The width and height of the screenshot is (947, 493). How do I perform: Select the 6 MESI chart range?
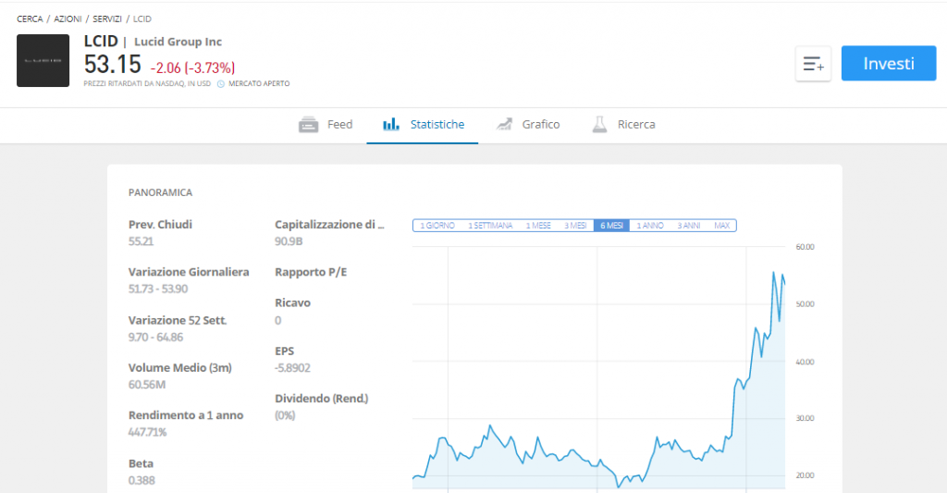[x=611, y=226]
